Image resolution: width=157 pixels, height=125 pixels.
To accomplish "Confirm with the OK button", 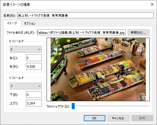I will (94, 118).
